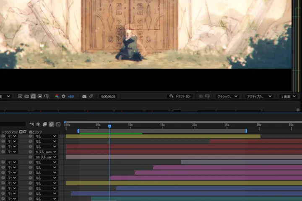Click the first matte icon next to トラックマット
Screen dimensions: 302x201
21,132
